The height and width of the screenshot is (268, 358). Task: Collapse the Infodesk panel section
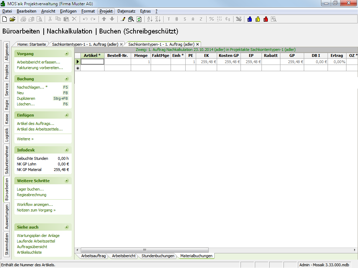click(66, 150)
